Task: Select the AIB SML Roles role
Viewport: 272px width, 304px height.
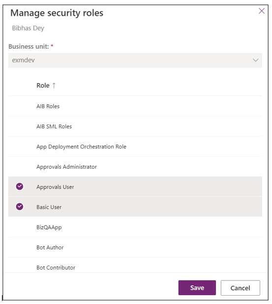Action: [135, 126]
